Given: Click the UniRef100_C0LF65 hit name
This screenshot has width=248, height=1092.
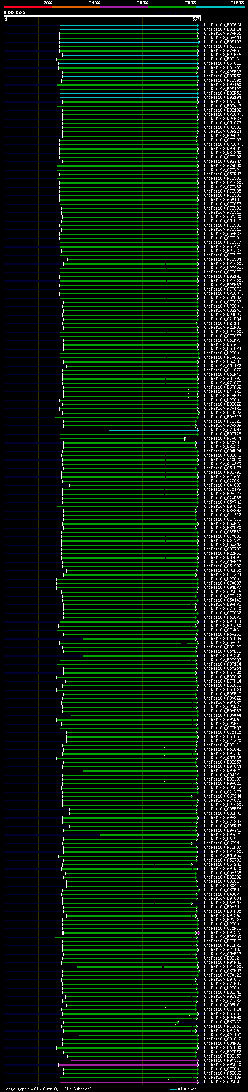Looking at the screenshot, I should pos(222,571).
